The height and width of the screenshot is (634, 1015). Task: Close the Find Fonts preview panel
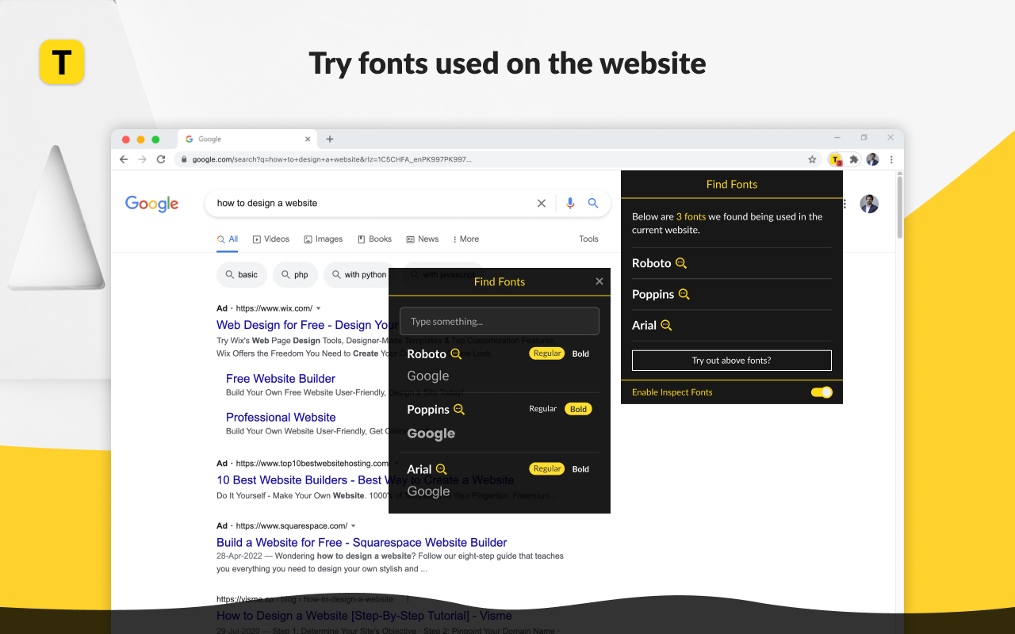tap(599, 281)
